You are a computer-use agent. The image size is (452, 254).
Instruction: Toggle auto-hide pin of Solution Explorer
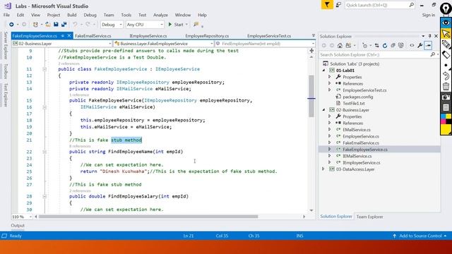click(x=430, y=36)
